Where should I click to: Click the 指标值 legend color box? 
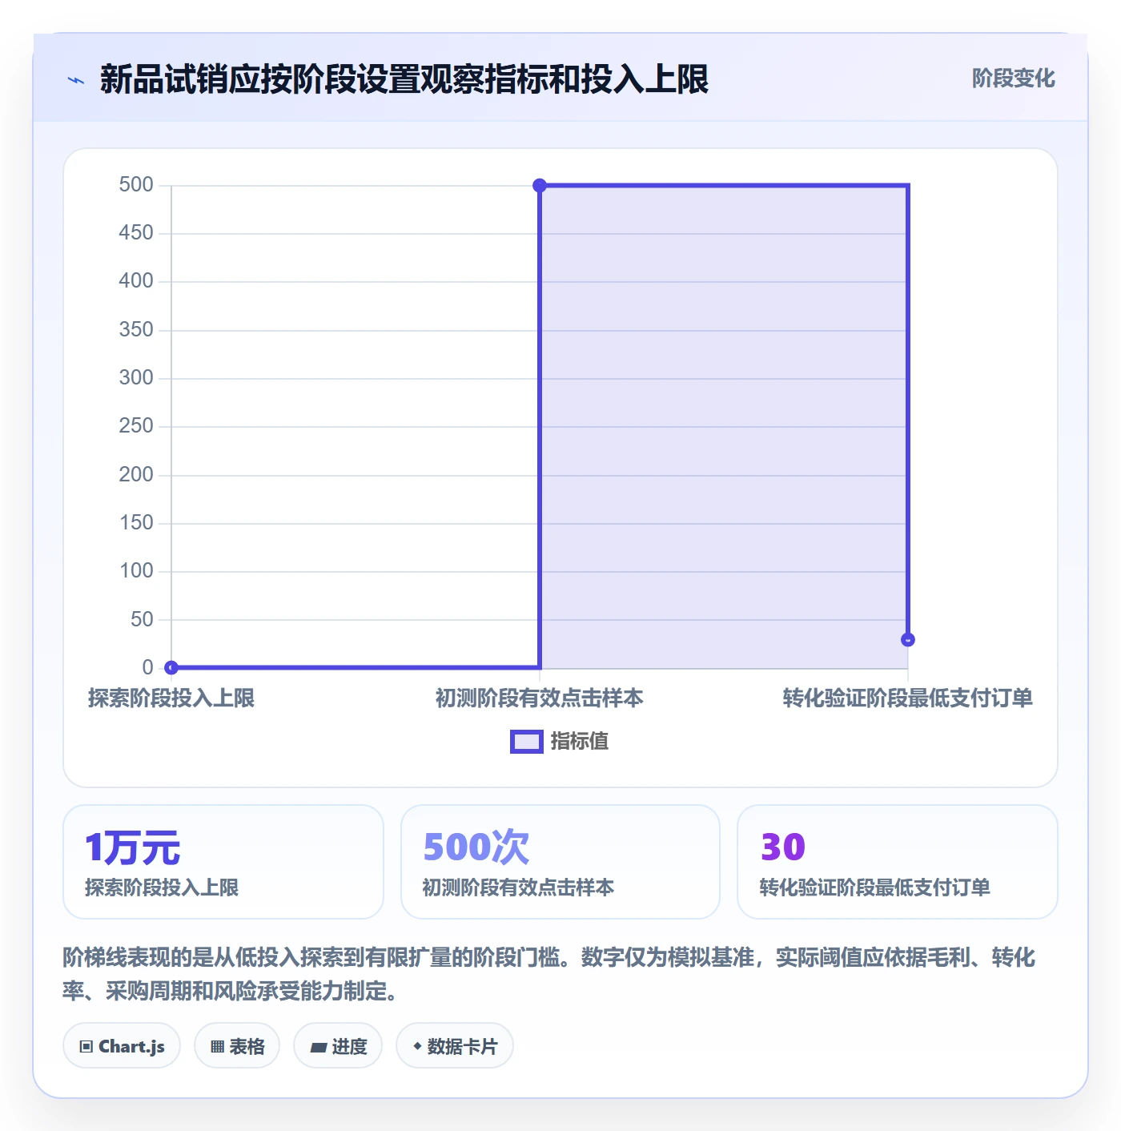(x=527, y=742)
